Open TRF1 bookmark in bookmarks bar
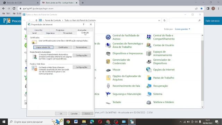The image size is (222, 125). point(6,14)
